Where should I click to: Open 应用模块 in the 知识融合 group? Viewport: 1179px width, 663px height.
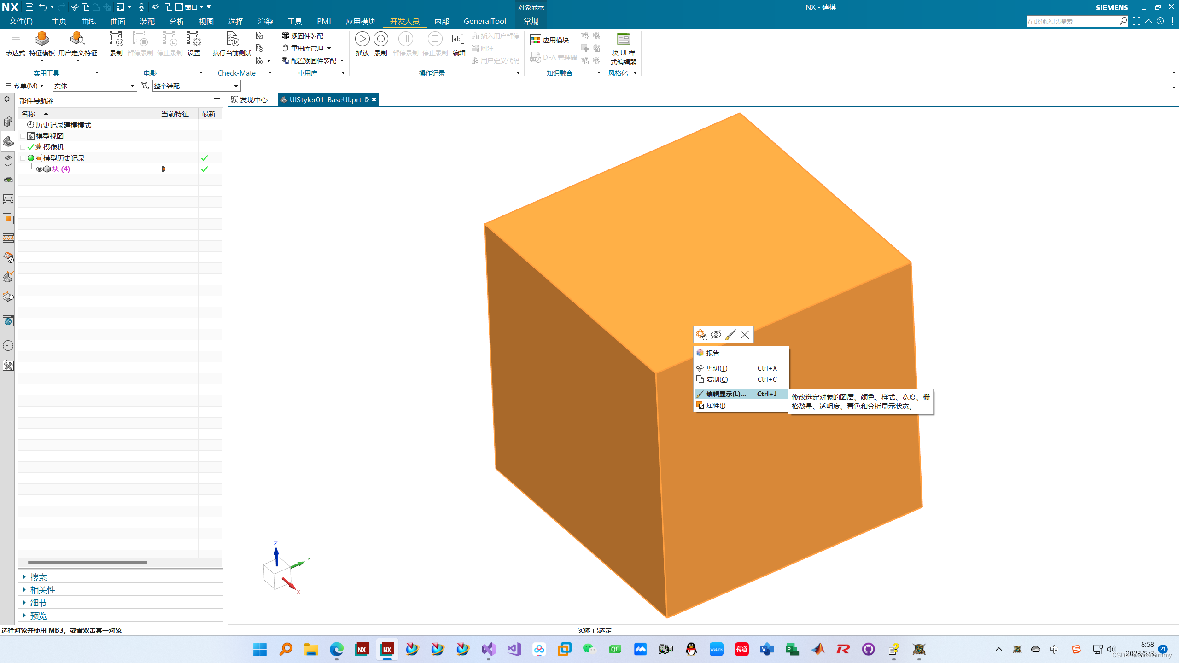[x=549, y=40]
